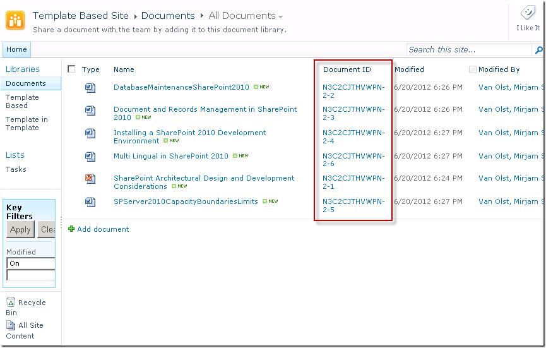Open DatabaseMaintenanceSharePoint2010 document
This screenshot has height=348, width=546.
(x=181, y=87)
